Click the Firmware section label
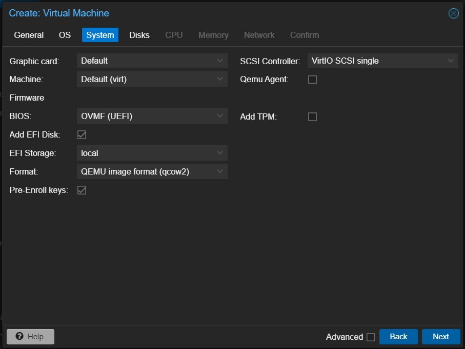 pos(27,98)
